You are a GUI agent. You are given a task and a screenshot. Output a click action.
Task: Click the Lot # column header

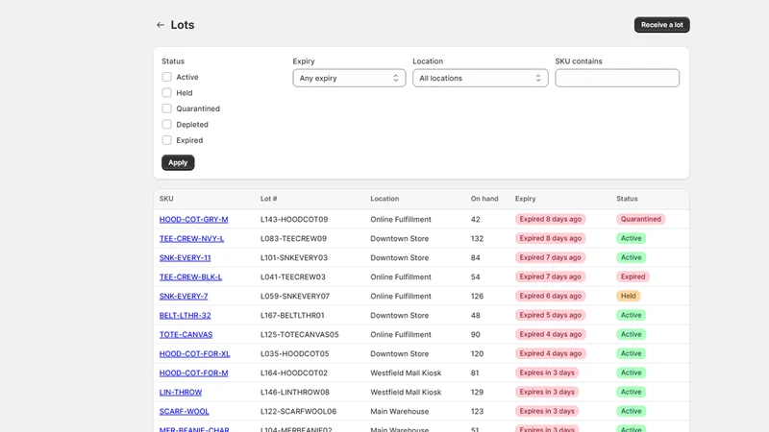tap(269, 199)
